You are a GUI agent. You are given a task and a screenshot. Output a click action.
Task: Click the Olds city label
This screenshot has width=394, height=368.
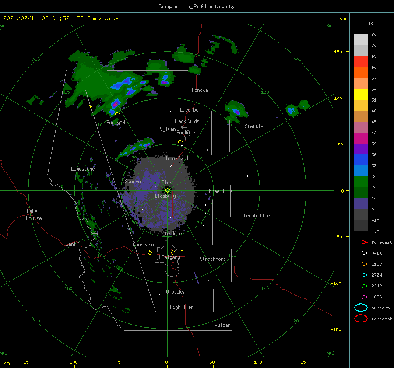pyautogui.click(x=167, y=182)
